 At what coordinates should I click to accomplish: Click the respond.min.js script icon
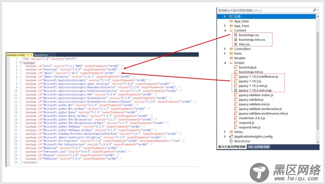(x=235, y=127)
